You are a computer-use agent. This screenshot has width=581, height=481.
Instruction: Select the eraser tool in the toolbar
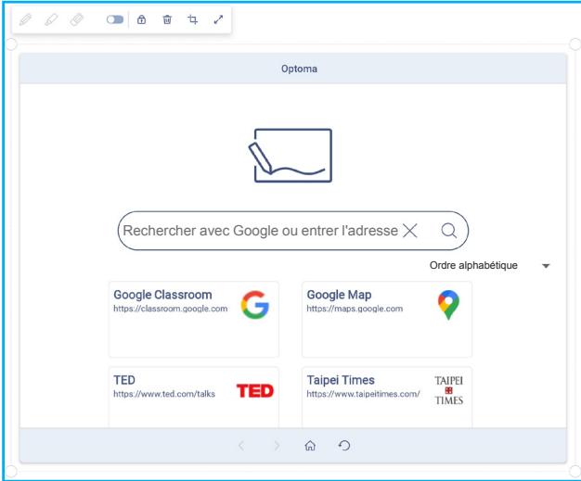pyautogui.click(x=77, y=19)
